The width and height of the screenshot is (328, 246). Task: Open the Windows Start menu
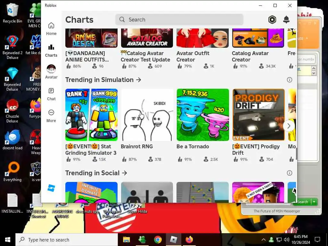pyautogui.click(x=8, y=240)
